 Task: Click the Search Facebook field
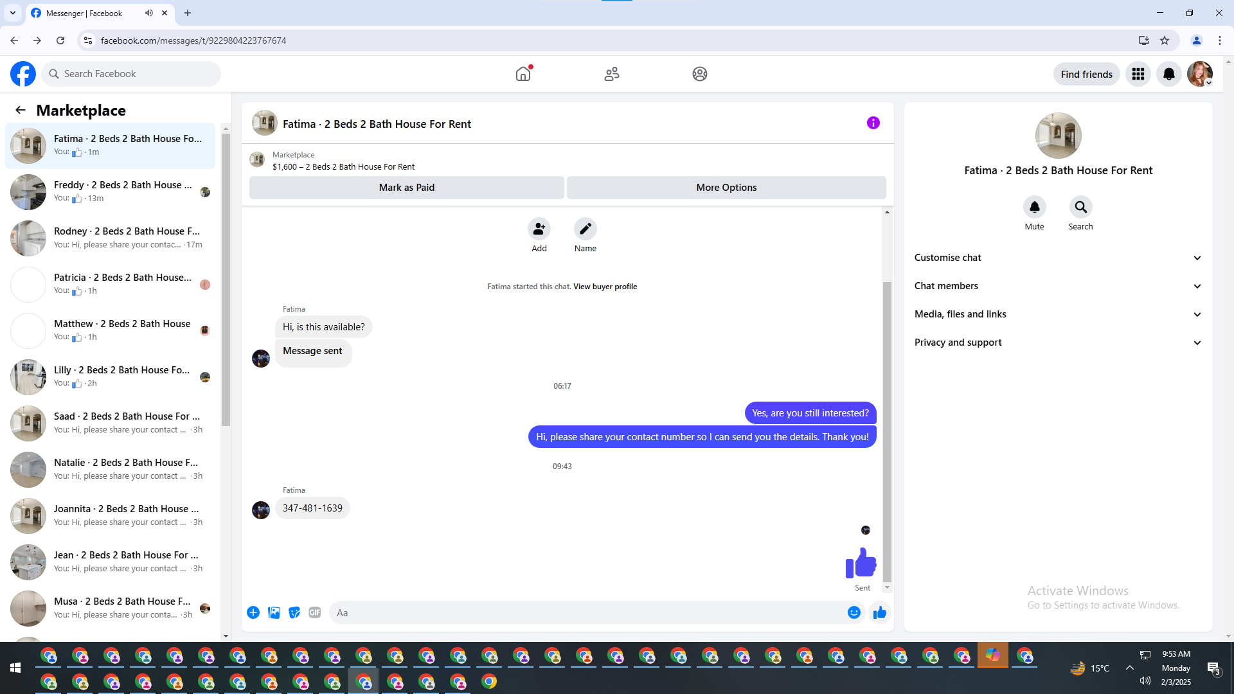click(x=131, y=74)
